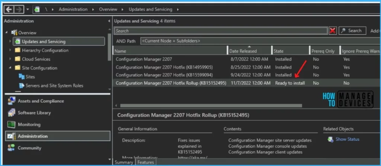Open the Show Status link
The height and width of the screenshot is (166, 381).
pyautogui.click(x=347, y=139)
